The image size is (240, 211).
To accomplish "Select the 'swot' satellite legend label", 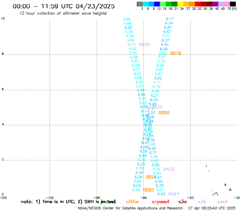I will point(222,202).
